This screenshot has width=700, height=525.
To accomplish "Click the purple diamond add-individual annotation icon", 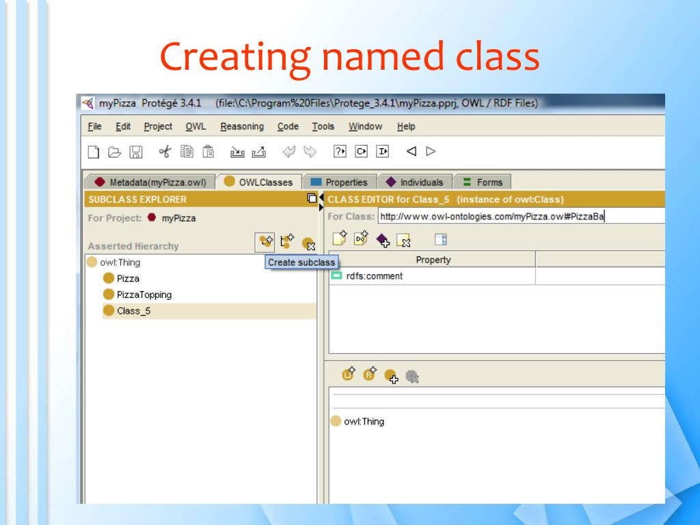I will click(x=383, y=240).
